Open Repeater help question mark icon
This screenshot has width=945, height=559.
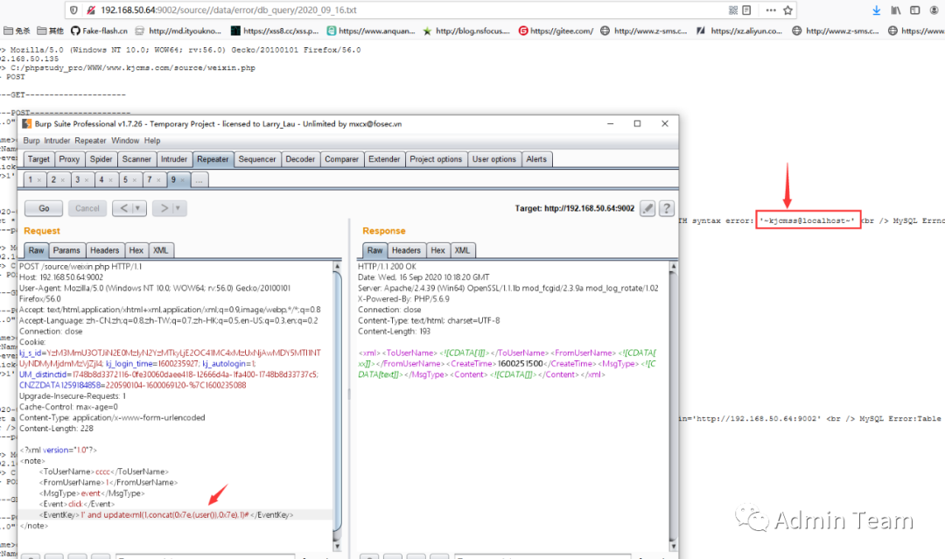[x=667, y=208]
